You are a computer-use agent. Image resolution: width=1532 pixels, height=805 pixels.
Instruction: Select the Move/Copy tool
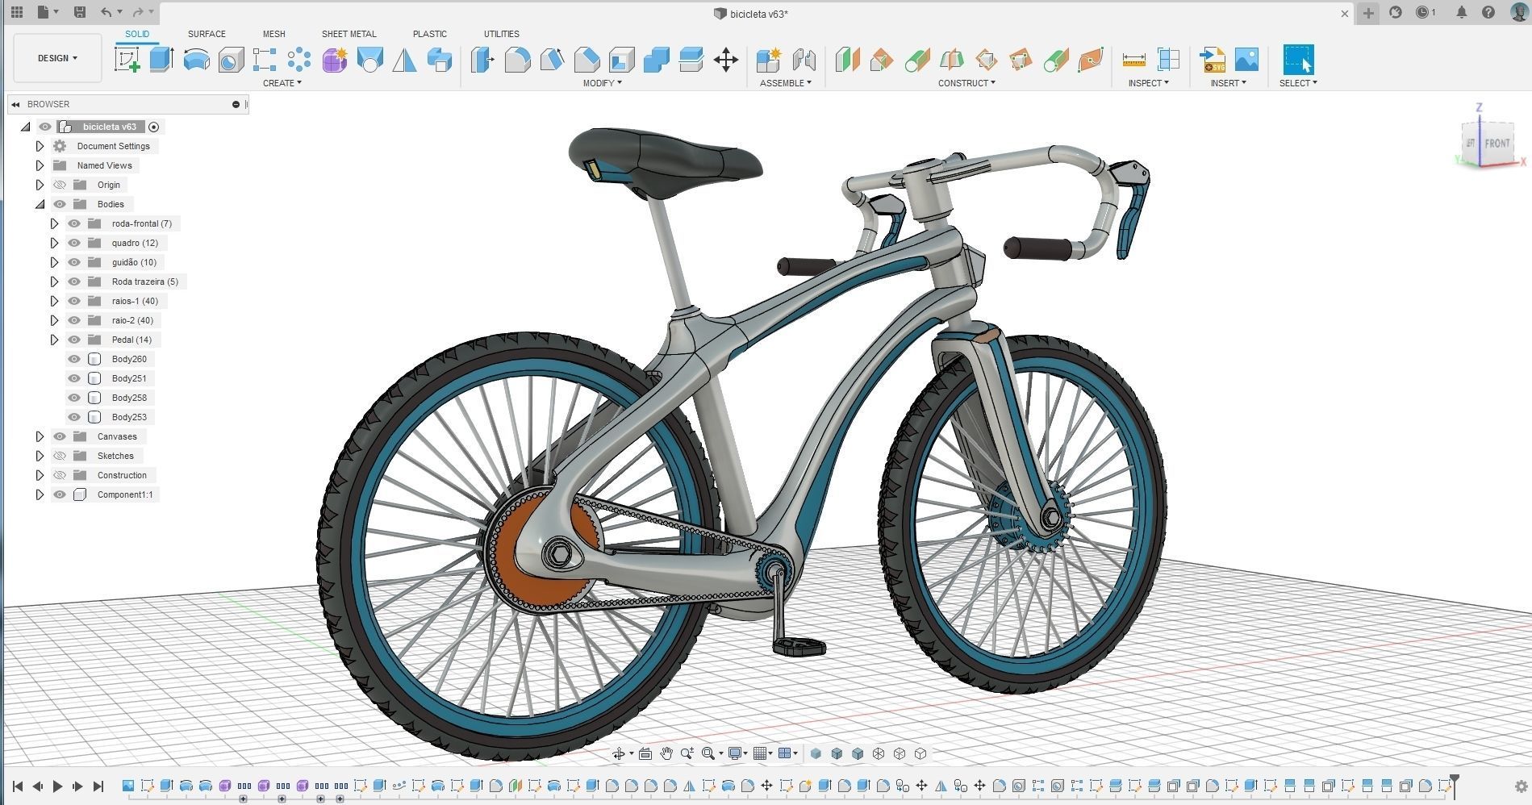coord(726,60)
